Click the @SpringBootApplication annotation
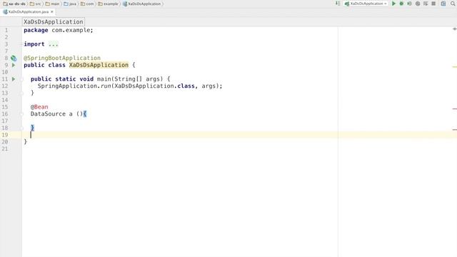457x257 pixels. (62, 58)
